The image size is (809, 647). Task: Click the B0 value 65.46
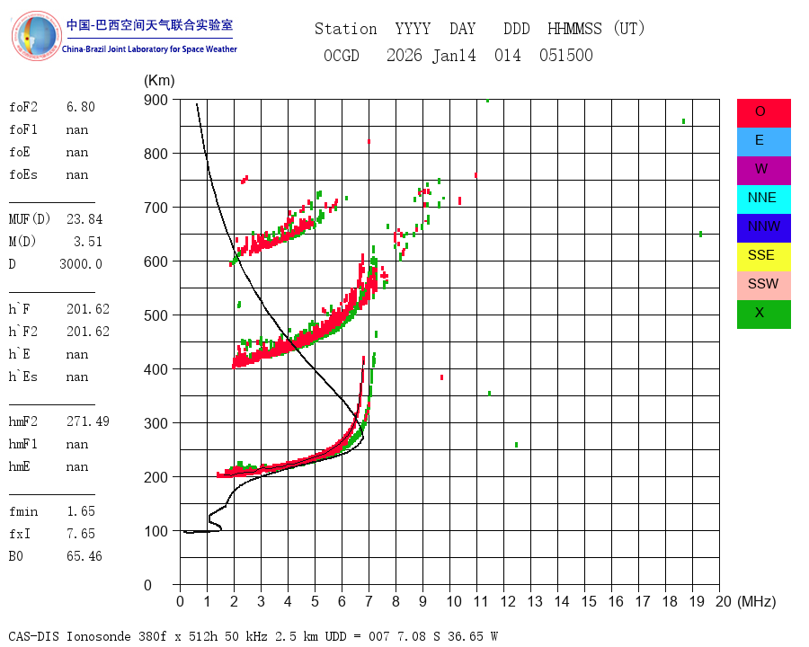click(x=84, y=556)
